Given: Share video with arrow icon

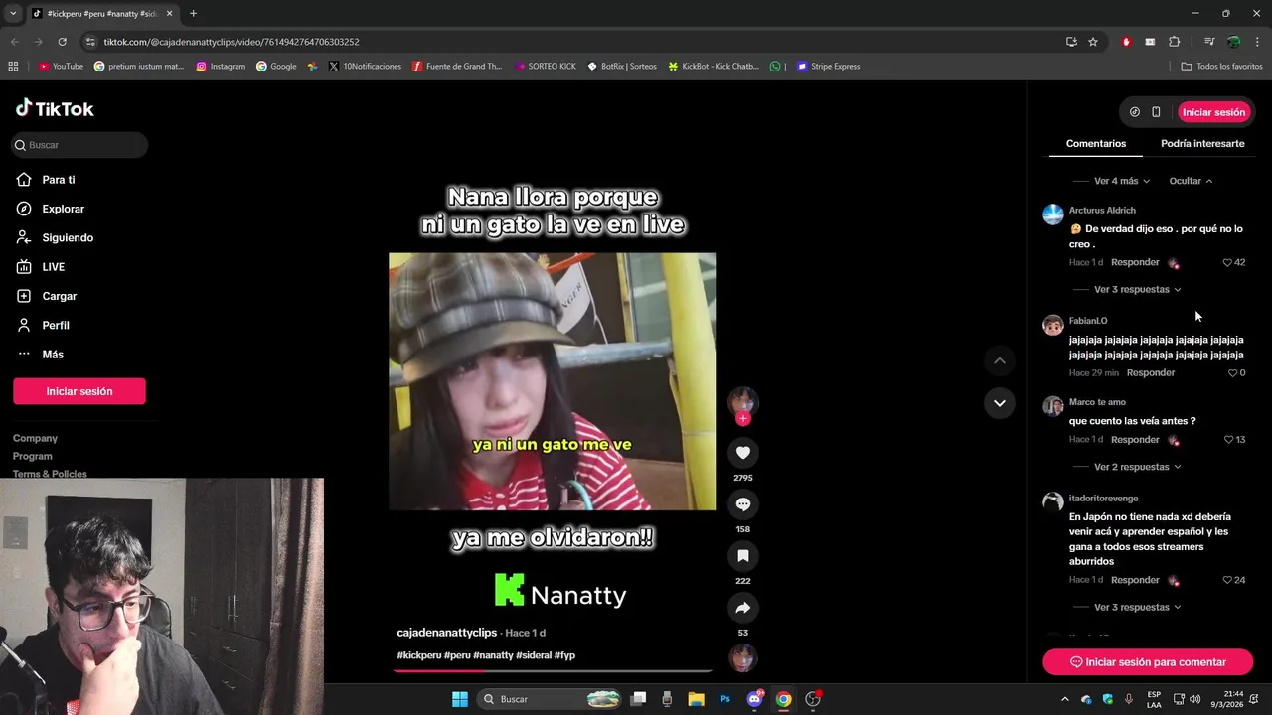Looking at the screenshot, I should pyautogui.click(x=743, y=608).
